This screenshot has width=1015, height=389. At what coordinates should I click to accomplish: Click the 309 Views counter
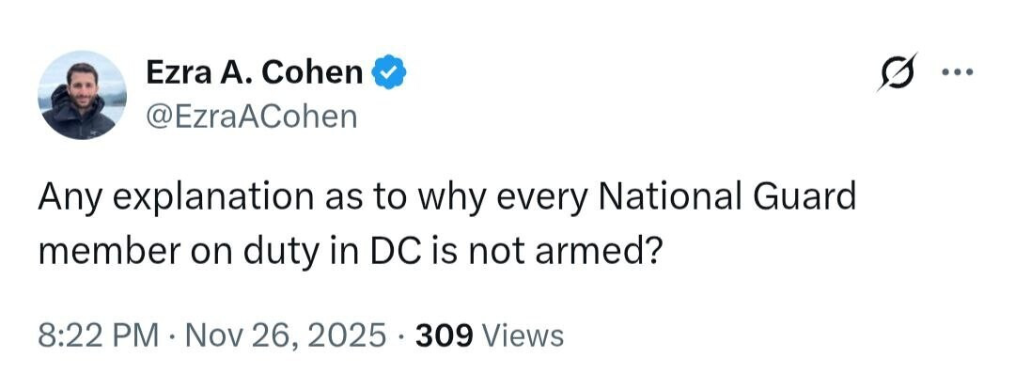click(x=489, y=335)
